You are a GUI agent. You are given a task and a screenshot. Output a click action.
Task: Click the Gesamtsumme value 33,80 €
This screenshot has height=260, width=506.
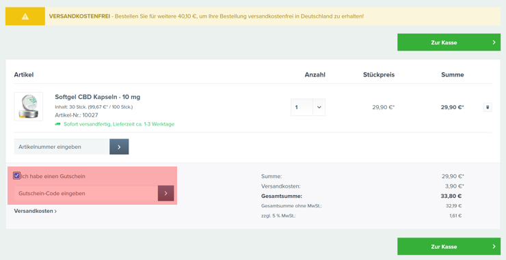tap(451, 196)
